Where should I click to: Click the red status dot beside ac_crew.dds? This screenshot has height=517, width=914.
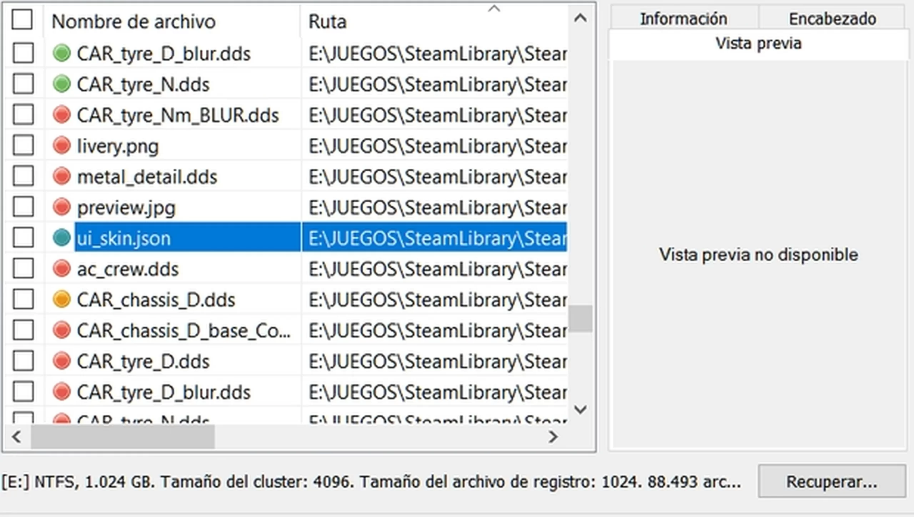[x=61, y=268]
